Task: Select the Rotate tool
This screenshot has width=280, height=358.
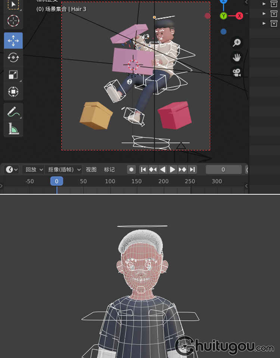Action: pyautogui.click(x=13, y=57)
